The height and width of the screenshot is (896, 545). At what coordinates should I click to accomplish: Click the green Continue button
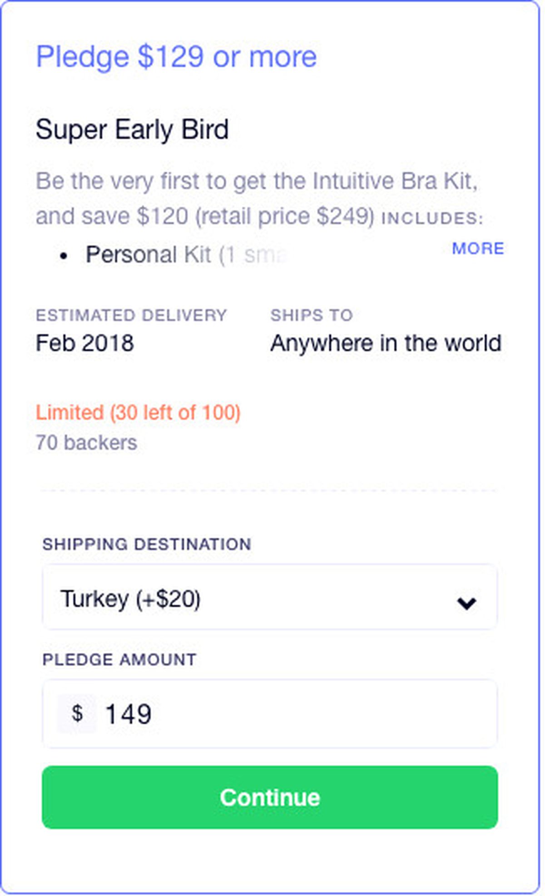(x=270, y=797)
